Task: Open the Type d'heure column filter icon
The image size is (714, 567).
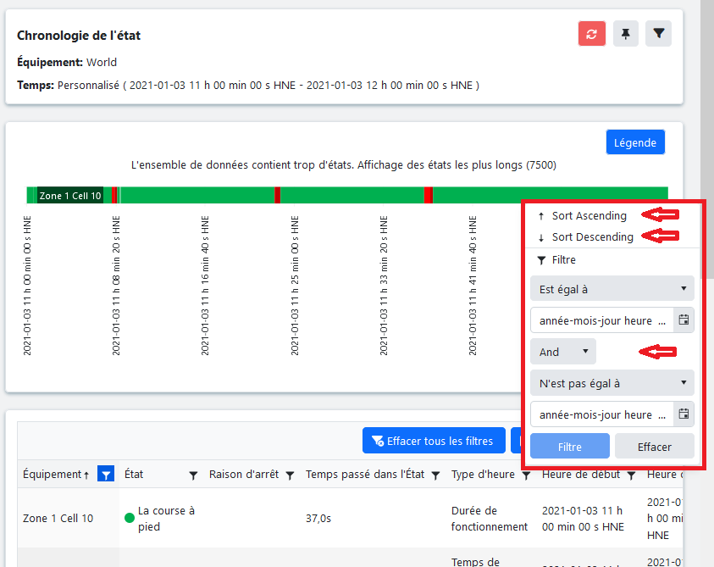Action: coord(526,475)
